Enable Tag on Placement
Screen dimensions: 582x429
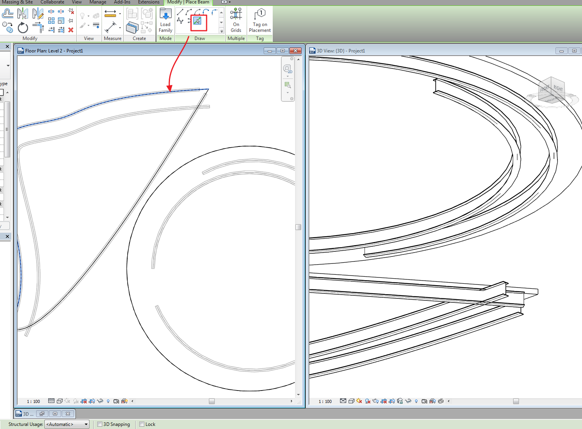pos(260,21)
